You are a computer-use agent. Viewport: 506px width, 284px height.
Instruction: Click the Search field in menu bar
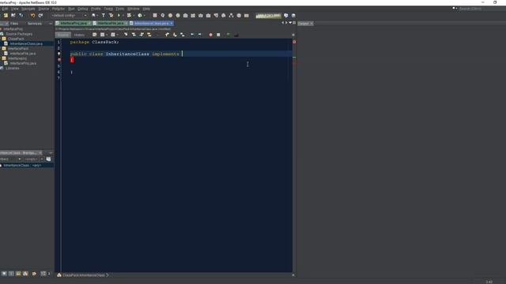tap(481, 9)
